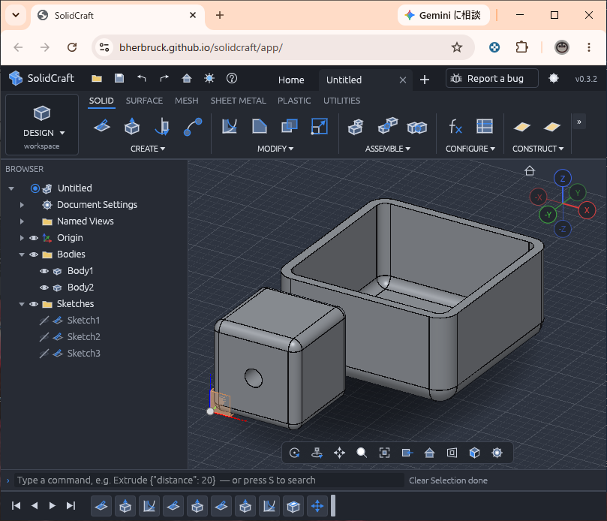Open the DESIGN workspace switcher

42,125
